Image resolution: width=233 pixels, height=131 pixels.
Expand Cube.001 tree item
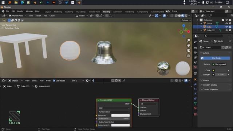pos(201,30)
